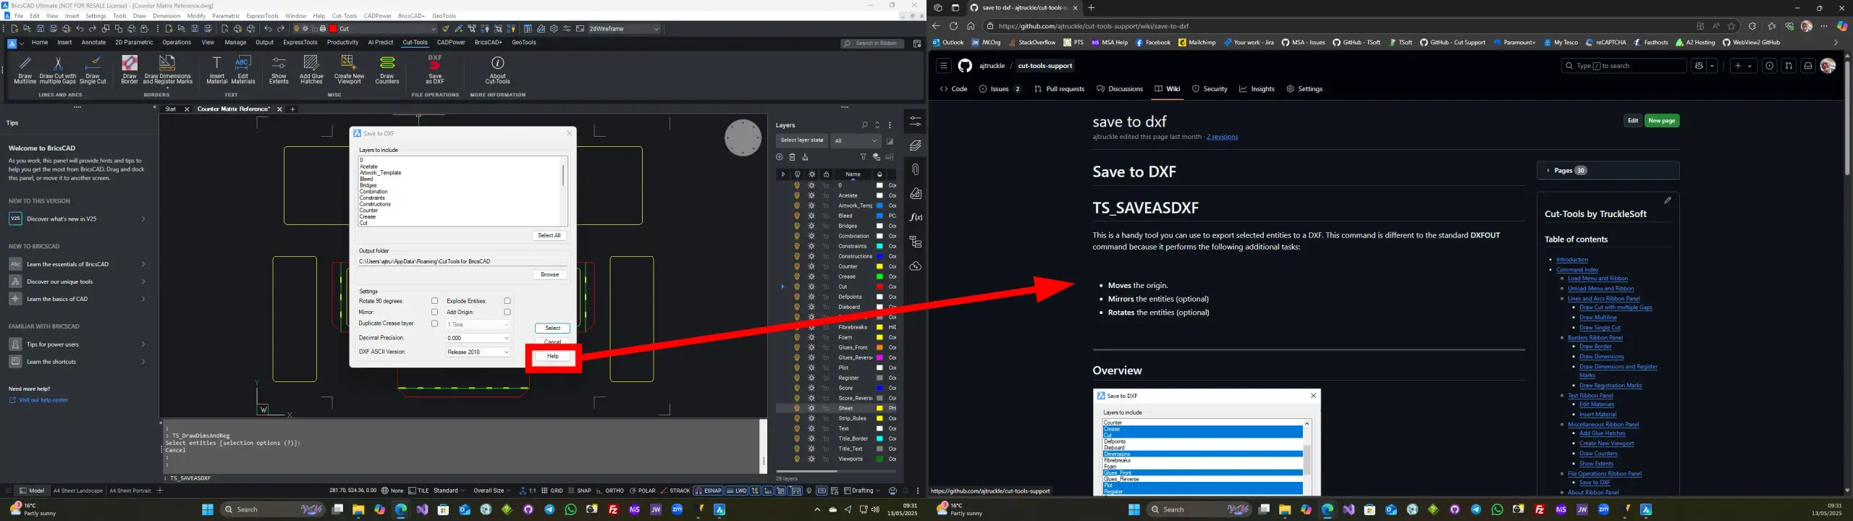Select Draw Cut with multiple Gaps tool
1853x521 pixels.
pyautogui.click(x=58, y=70)
